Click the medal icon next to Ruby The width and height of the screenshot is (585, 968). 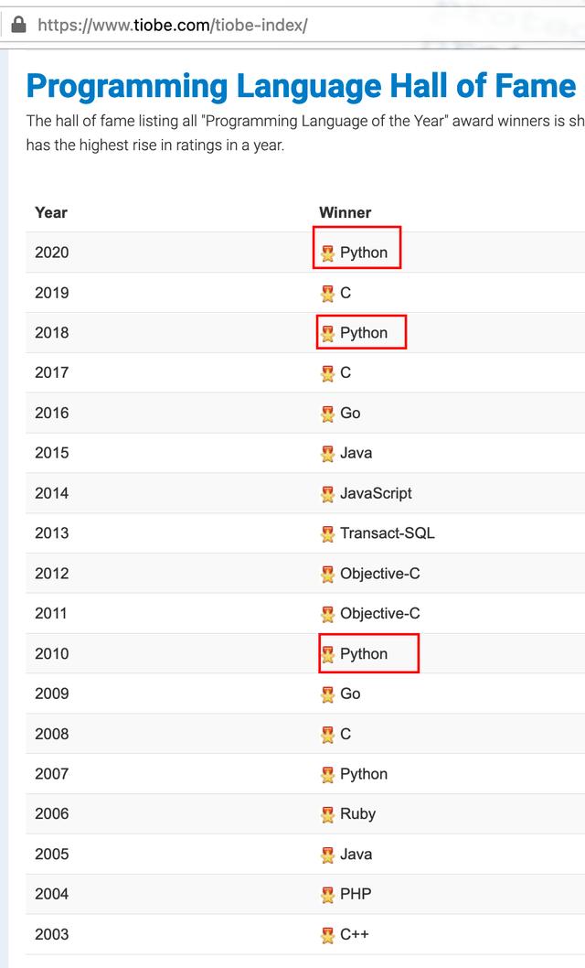[327, 815]
